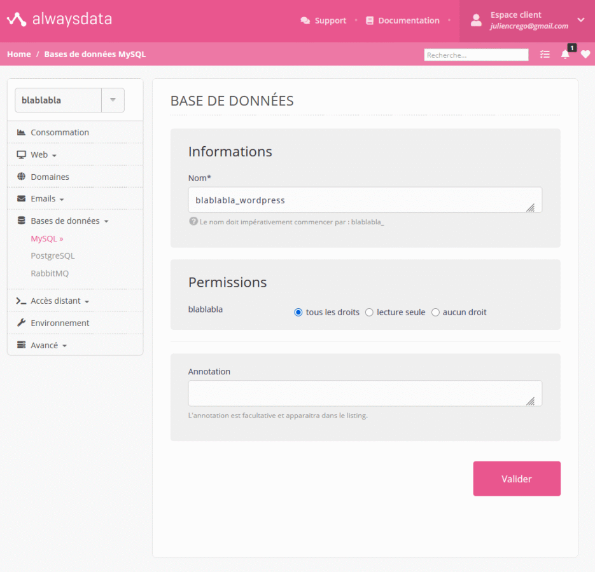Select 'aucun droit' radio button

click(435, 312)
